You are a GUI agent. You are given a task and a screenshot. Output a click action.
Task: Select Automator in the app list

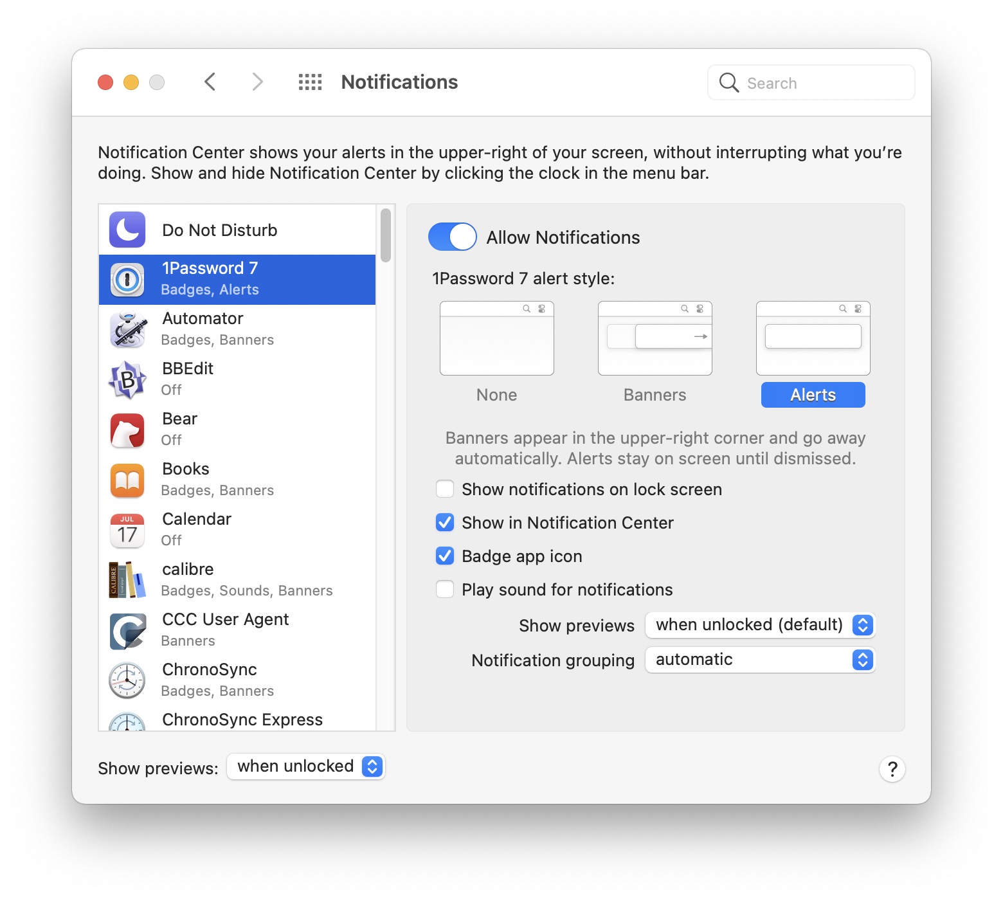point(237,330)
